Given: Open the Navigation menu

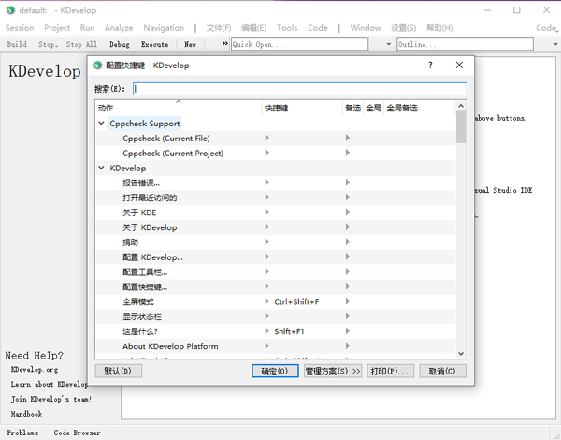Looking at the screenshot, I should [x=164, y=28].
